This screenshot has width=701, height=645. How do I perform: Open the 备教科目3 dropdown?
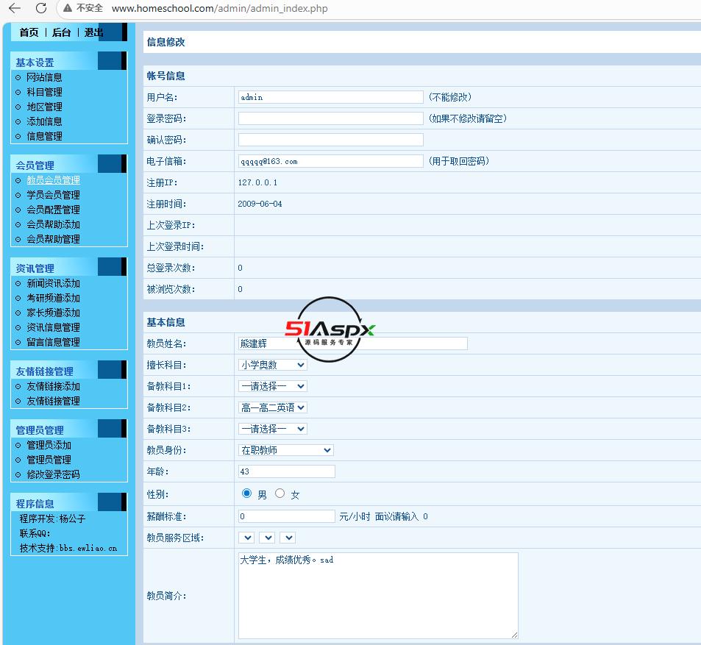coord(273,429)
